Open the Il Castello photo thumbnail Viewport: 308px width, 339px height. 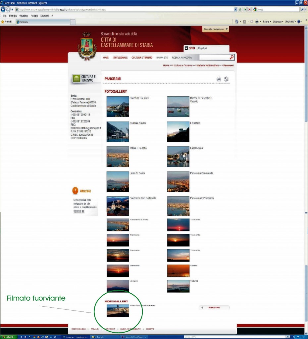[178, 131]
